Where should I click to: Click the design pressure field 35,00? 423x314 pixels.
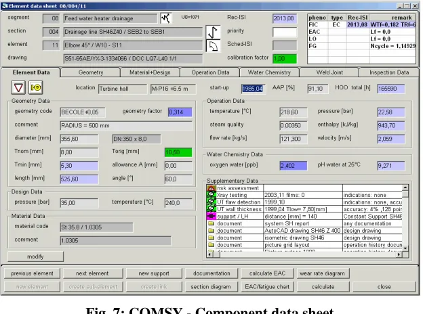tap(79, 203)
